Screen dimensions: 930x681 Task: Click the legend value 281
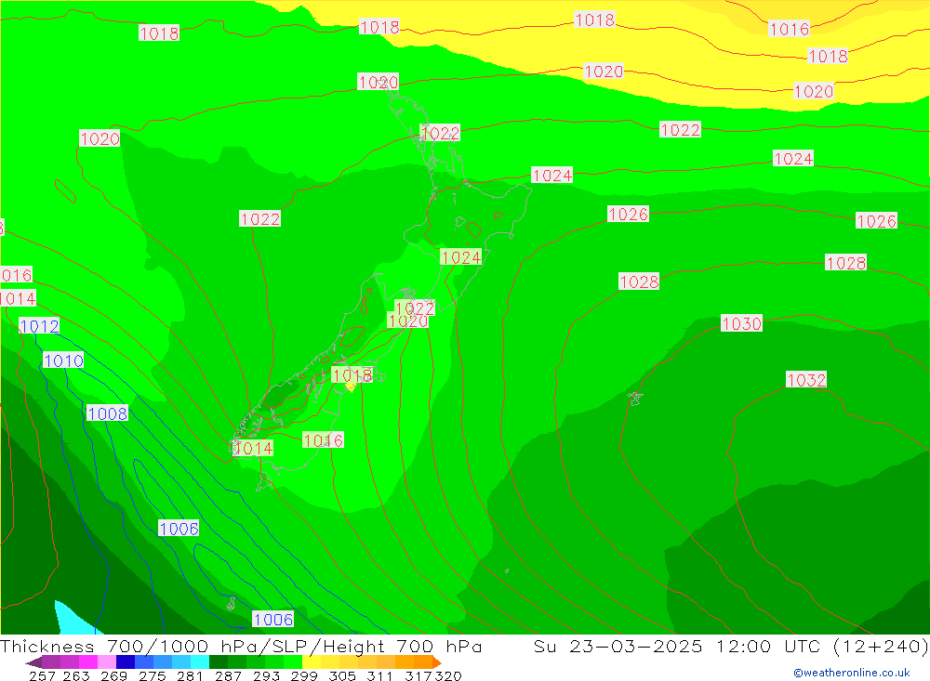pos(190,675)
